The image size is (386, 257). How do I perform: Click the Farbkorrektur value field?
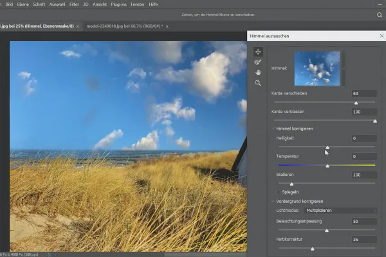[x=364, y=239]
